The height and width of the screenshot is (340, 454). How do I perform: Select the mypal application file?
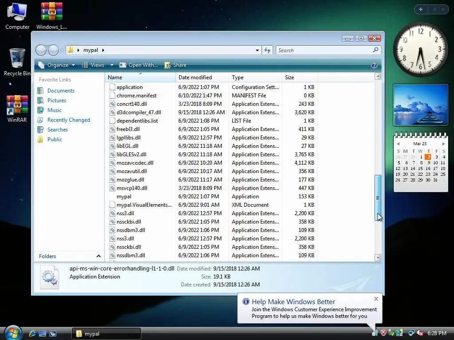coord(124,196)
